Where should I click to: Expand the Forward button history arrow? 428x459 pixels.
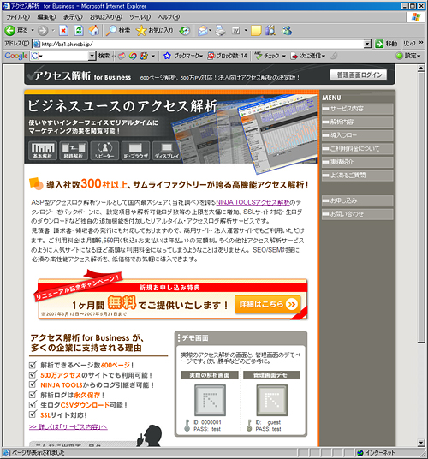click(53, 31)
